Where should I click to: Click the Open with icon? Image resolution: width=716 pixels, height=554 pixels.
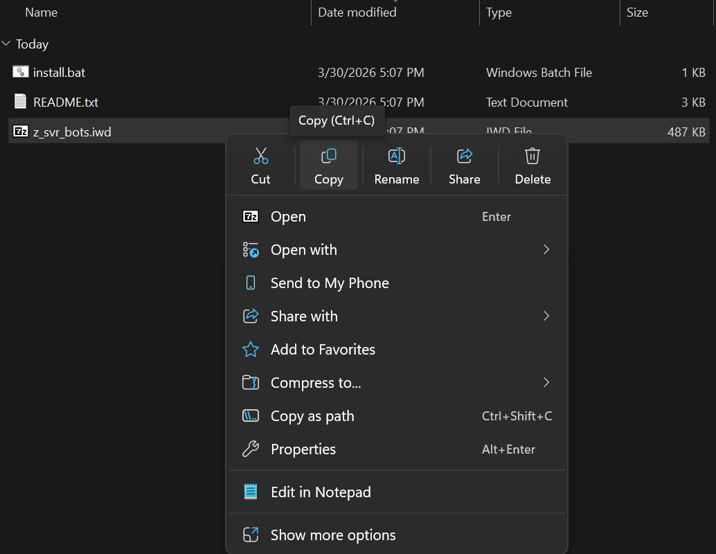[250, 250]
